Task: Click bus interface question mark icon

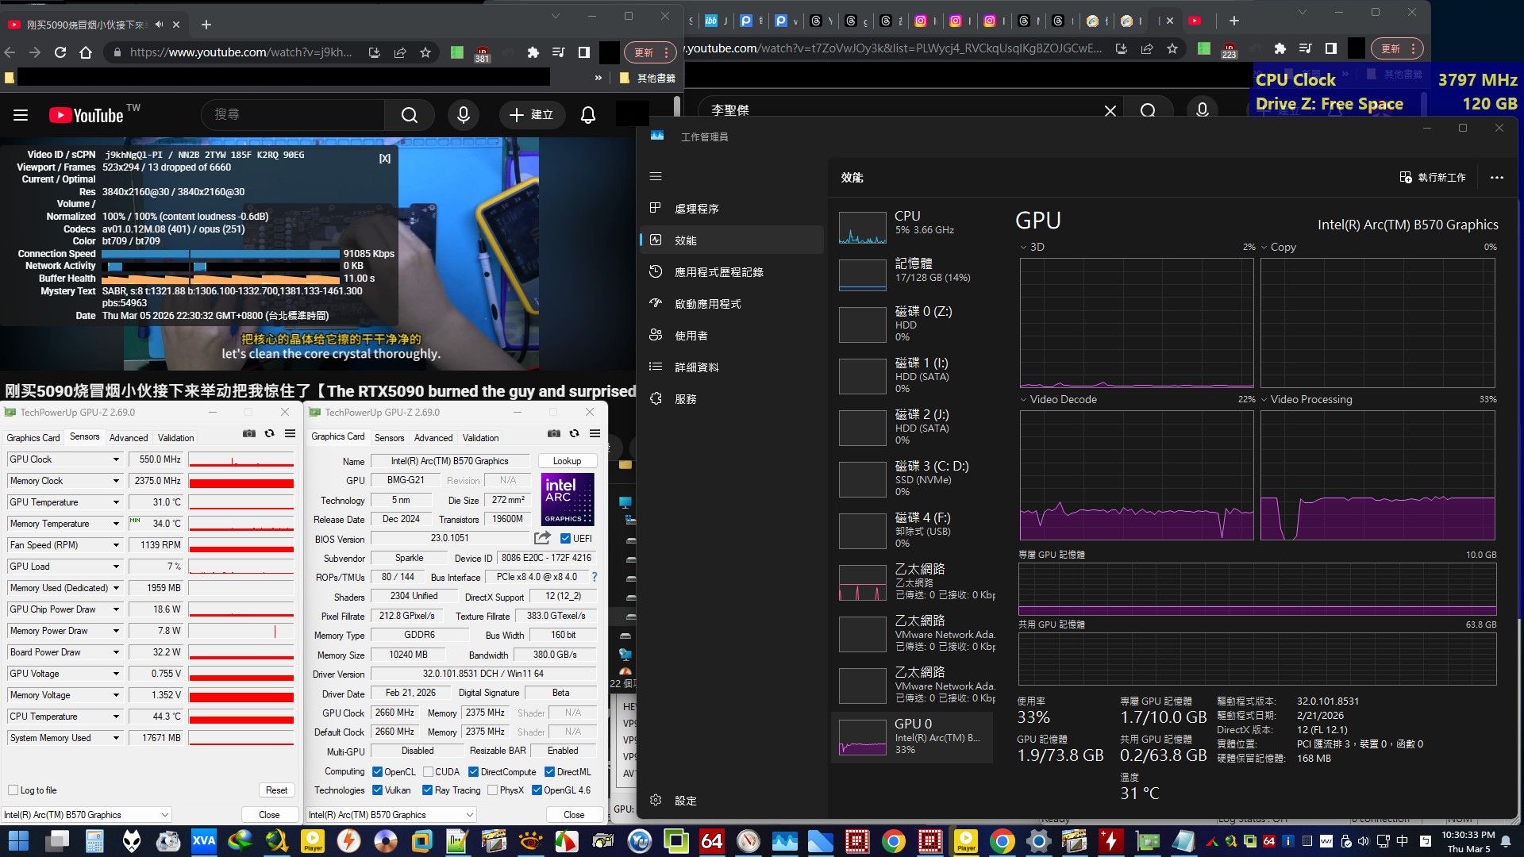Action: pyautogui.click(x=594, y=577)
